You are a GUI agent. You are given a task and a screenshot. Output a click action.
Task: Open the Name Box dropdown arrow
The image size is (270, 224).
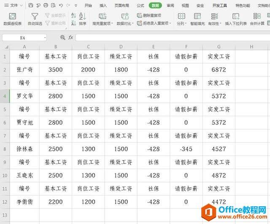(x=45, y=38)
